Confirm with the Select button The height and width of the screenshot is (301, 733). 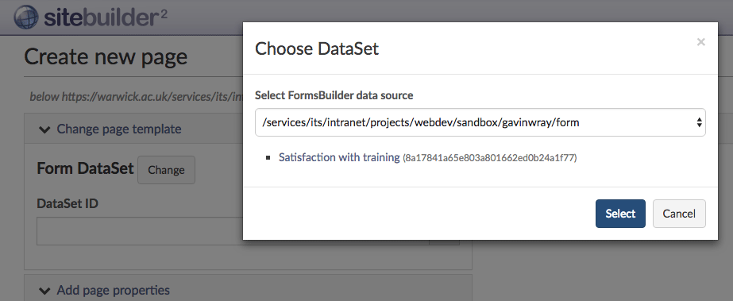[x=620, y=214]
